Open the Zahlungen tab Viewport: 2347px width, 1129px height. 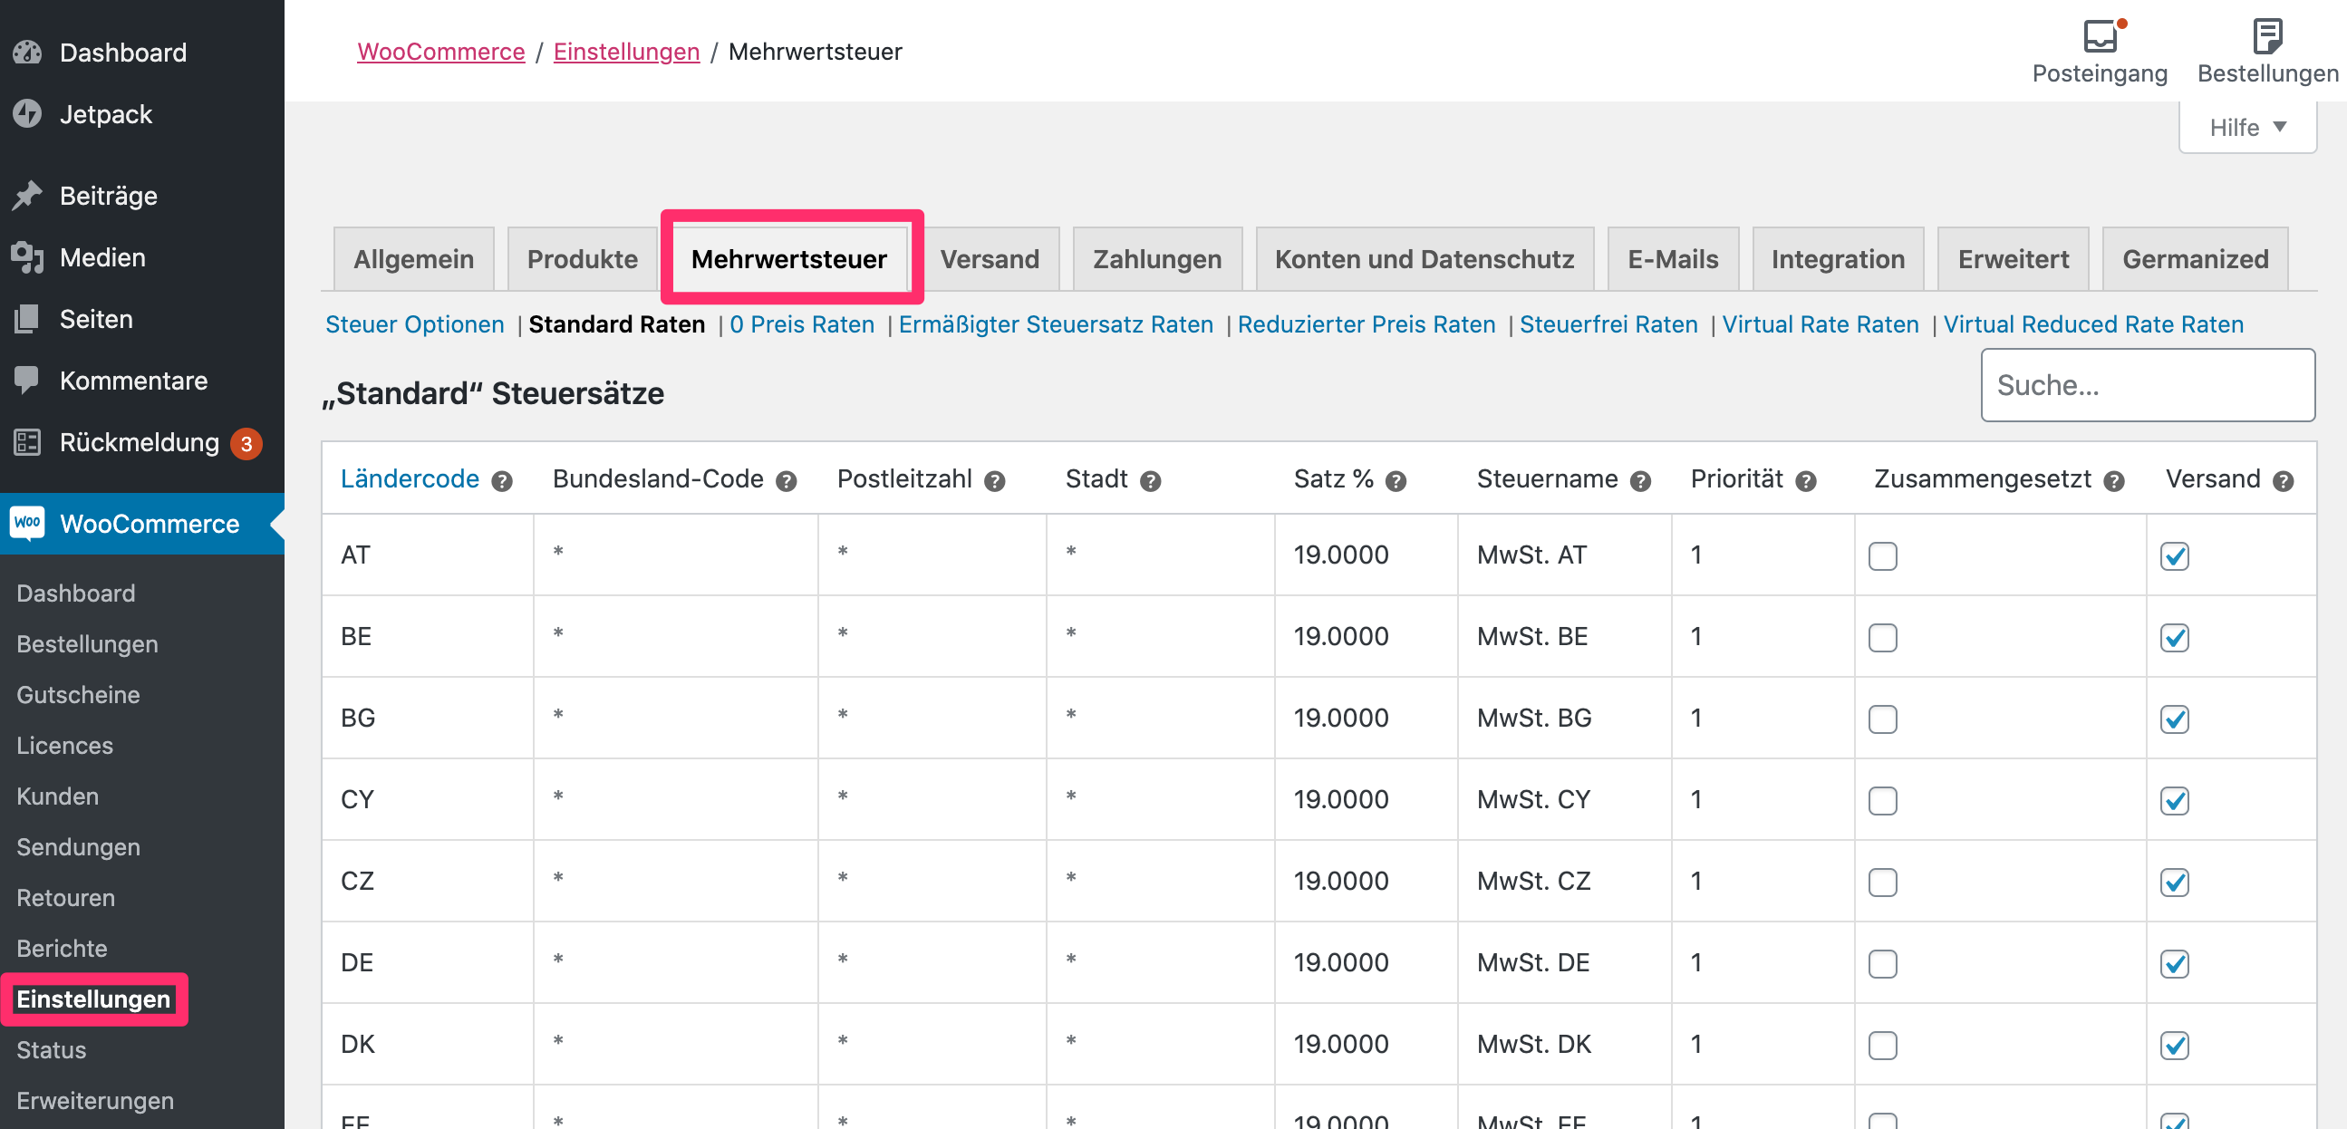point(1157,259)
